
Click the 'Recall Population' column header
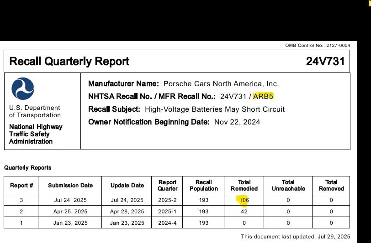coord(204,186)
